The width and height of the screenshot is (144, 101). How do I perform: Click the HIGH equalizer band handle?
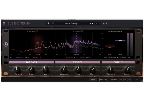(120, 41)
